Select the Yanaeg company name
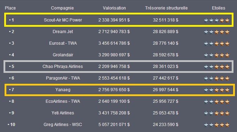The width and height of the screenshot is (237, 132). point(63,90)
